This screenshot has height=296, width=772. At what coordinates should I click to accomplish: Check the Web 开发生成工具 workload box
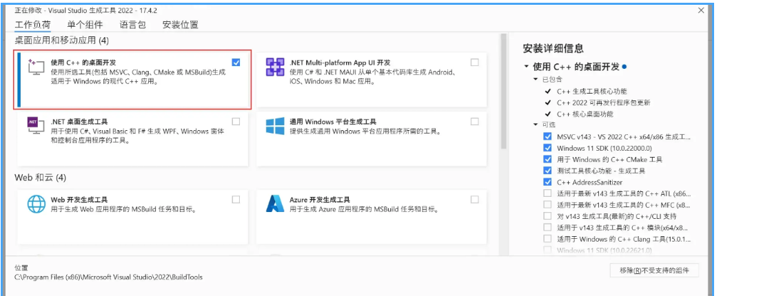236,199
